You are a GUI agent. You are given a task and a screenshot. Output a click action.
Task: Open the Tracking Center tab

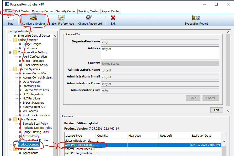click(88, 11)
